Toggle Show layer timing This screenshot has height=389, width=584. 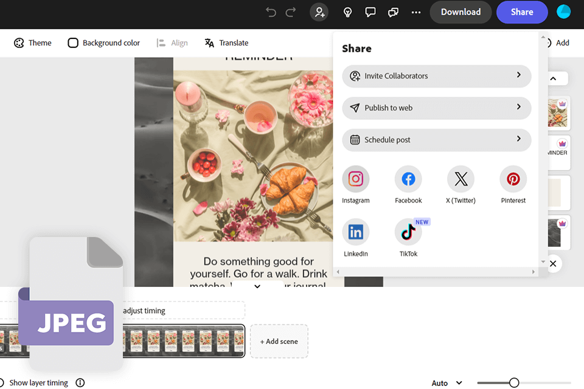1,383
